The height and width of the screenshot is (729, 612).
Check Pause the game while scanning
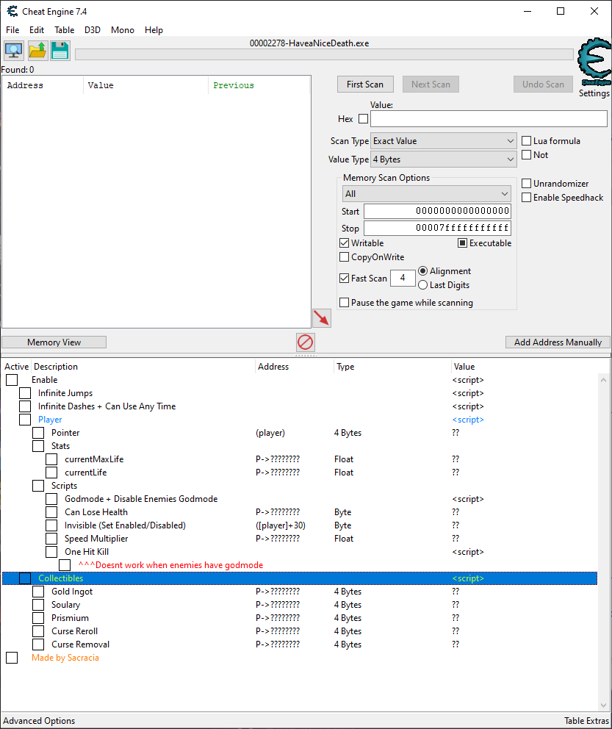tap(344, 302)
